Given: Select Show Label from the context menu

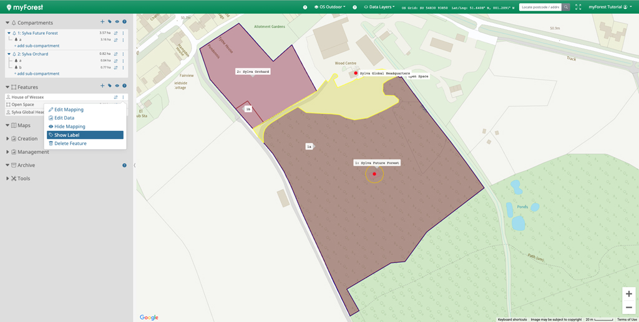Looking at the screenshot, I should [x=67, y=135].
